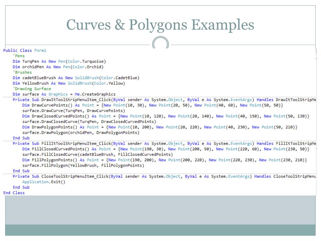Click the 'Dim DrawCurvePoints()' line
321x241 pixels.
point(153,105)
